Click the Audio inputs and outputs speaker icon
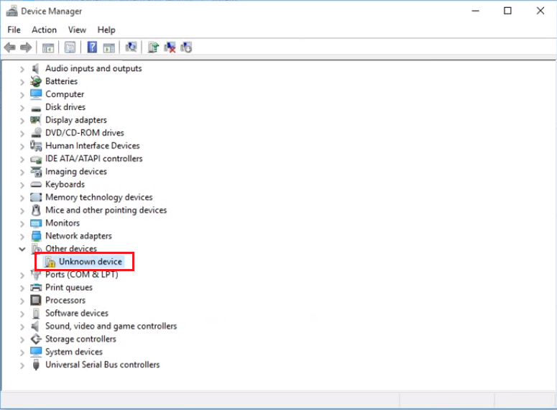Image resolution: width=557 pixels, height=410 pixels. tap(35, 68)
